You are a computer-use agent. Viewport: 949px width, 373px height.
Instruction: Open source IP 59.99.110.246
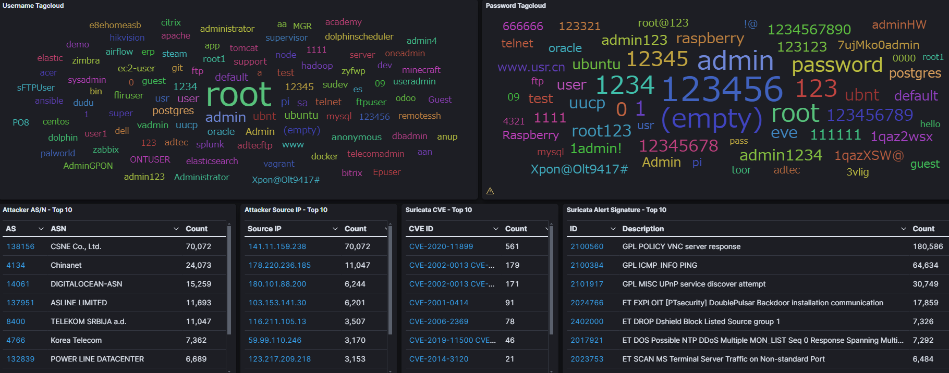tap(275, 340)
